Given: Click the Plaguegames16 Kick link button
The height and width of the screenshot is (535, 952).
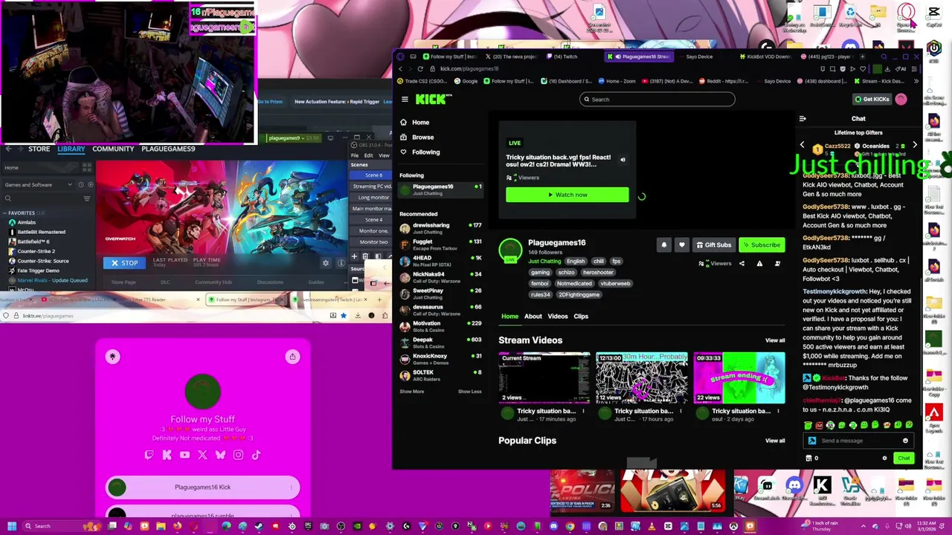Looking at the screenshot, I should click(202, 487).
